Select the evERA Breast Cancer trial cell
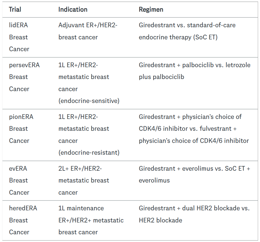The width and height of the screenshot is (260, 242). (19, 180)
